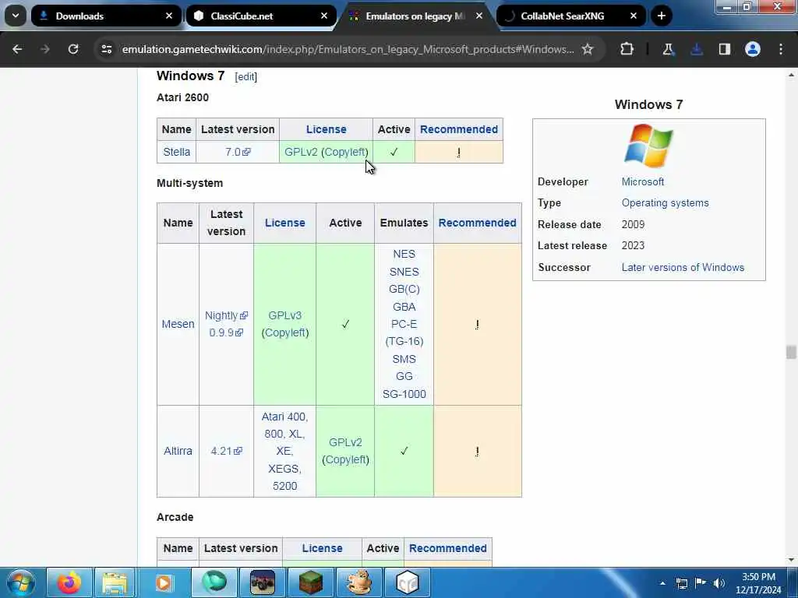Click the SNES link in Emulates column
Viewport: 798px width, 598px height.
[x=404, y=272]
